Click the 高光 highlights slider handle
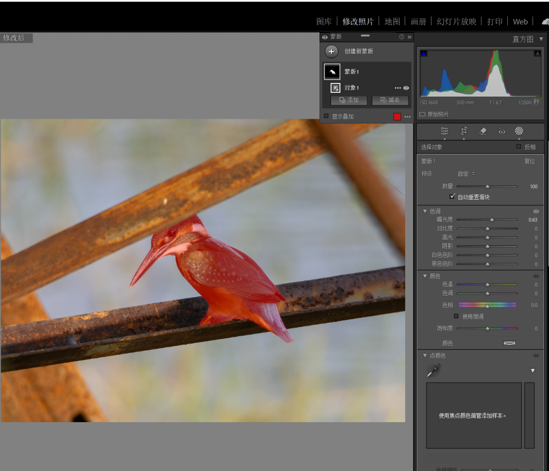This screenshot has height=471, width=549. tap(488, 238)
